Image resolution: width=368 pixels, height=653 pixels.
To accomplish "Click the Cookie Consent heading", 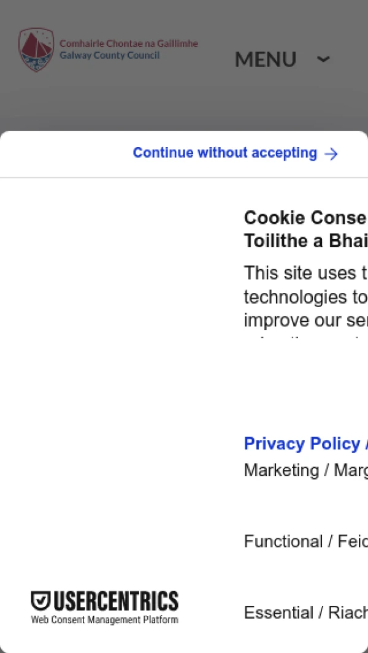I will (305, 218).
